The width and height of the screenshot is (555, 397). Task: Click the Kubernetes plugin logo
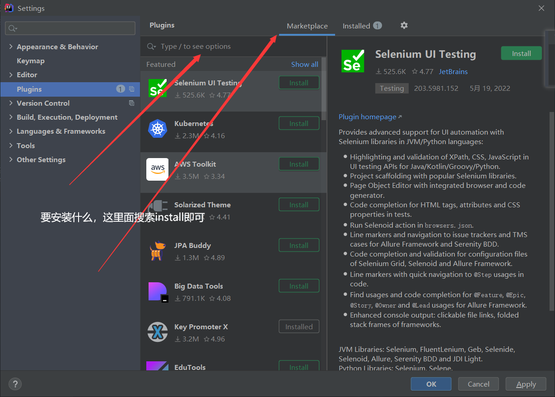[x=158, y=129]
